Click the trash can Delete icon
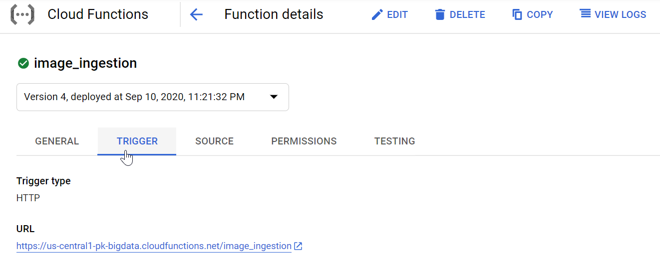The height and width of the screenshot is (266, 660). 440,14
